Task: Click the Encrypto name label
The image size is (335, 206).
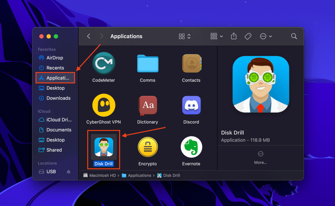Action: (148, 164)
